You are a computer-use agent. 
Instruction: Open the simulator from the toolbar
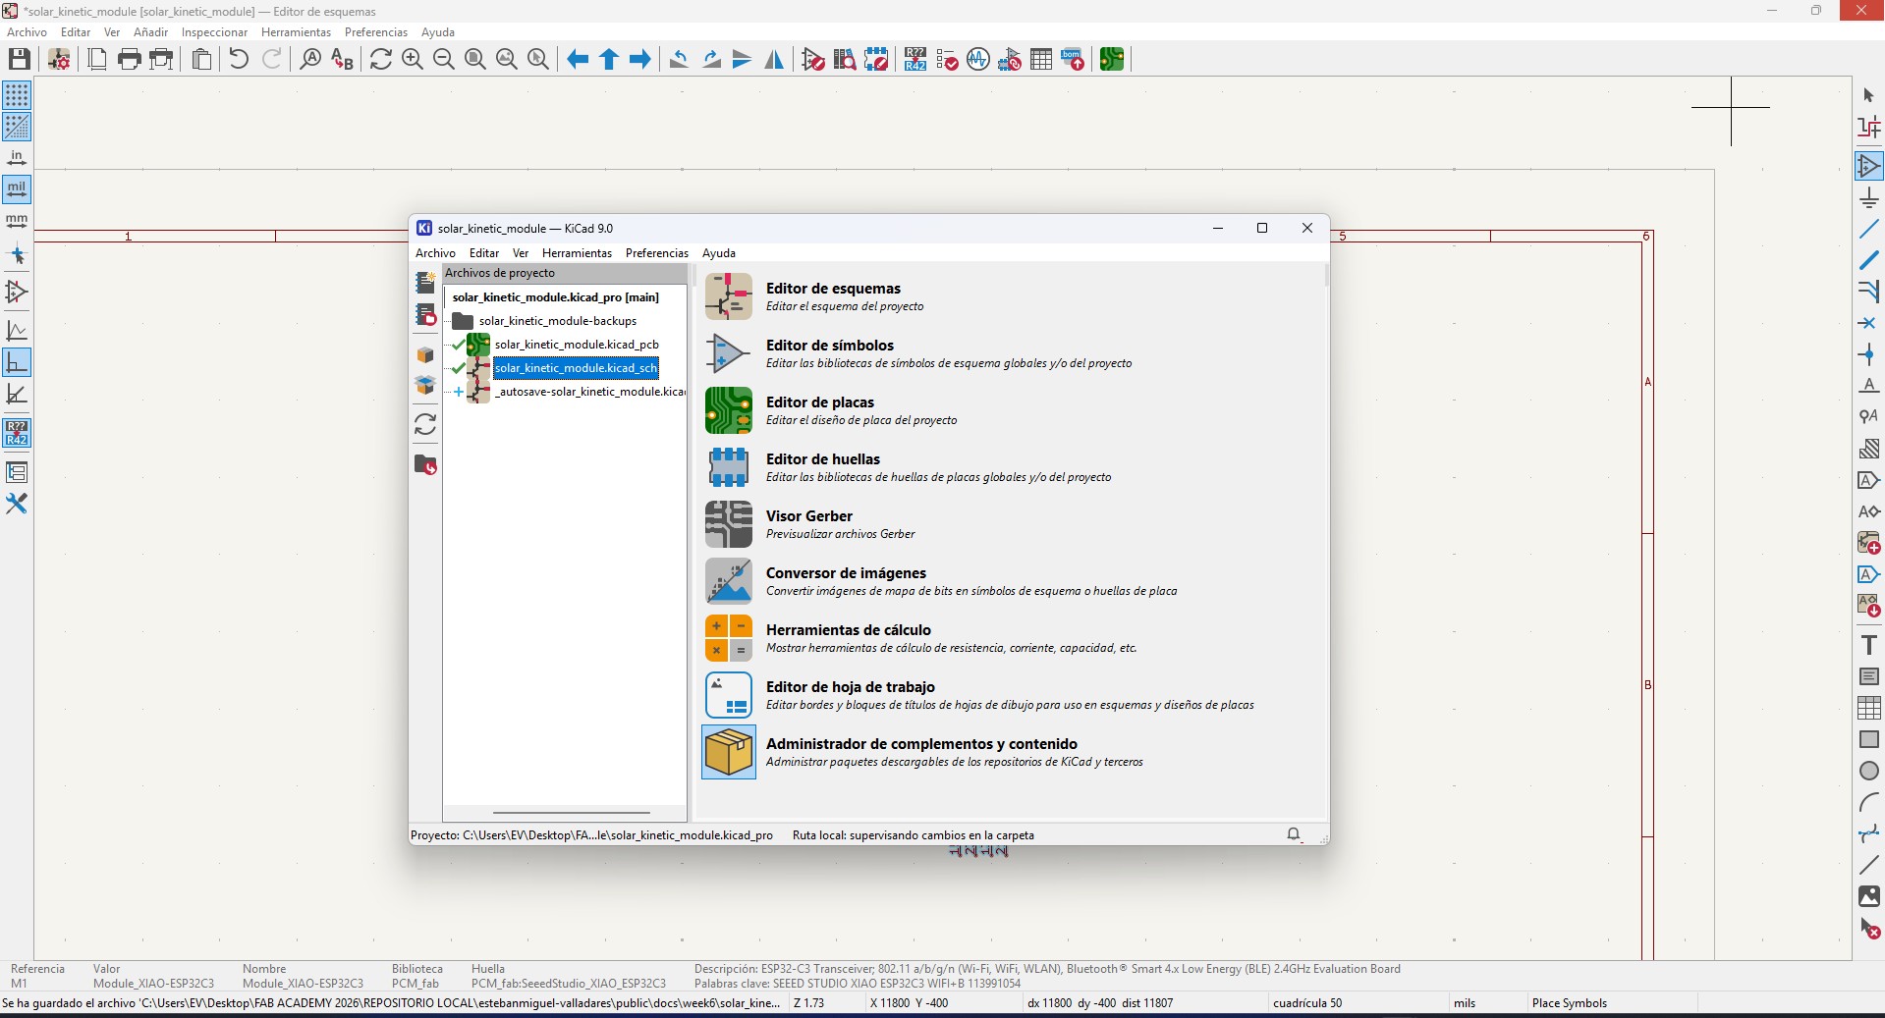[x=978, y=59]
